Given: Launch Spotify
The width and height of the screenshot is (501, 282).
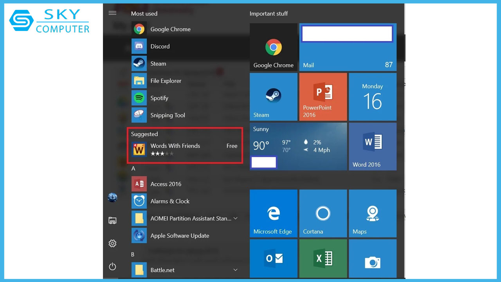Looking at the screenshot, I should click(159, 98).
